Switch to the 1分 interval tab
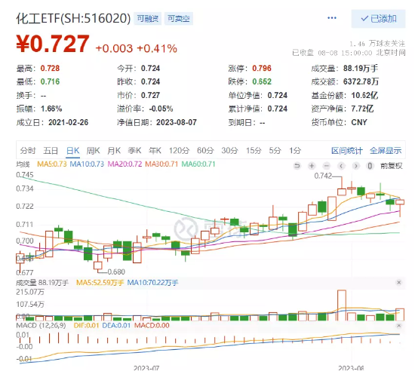 click(x=295, y=151)
